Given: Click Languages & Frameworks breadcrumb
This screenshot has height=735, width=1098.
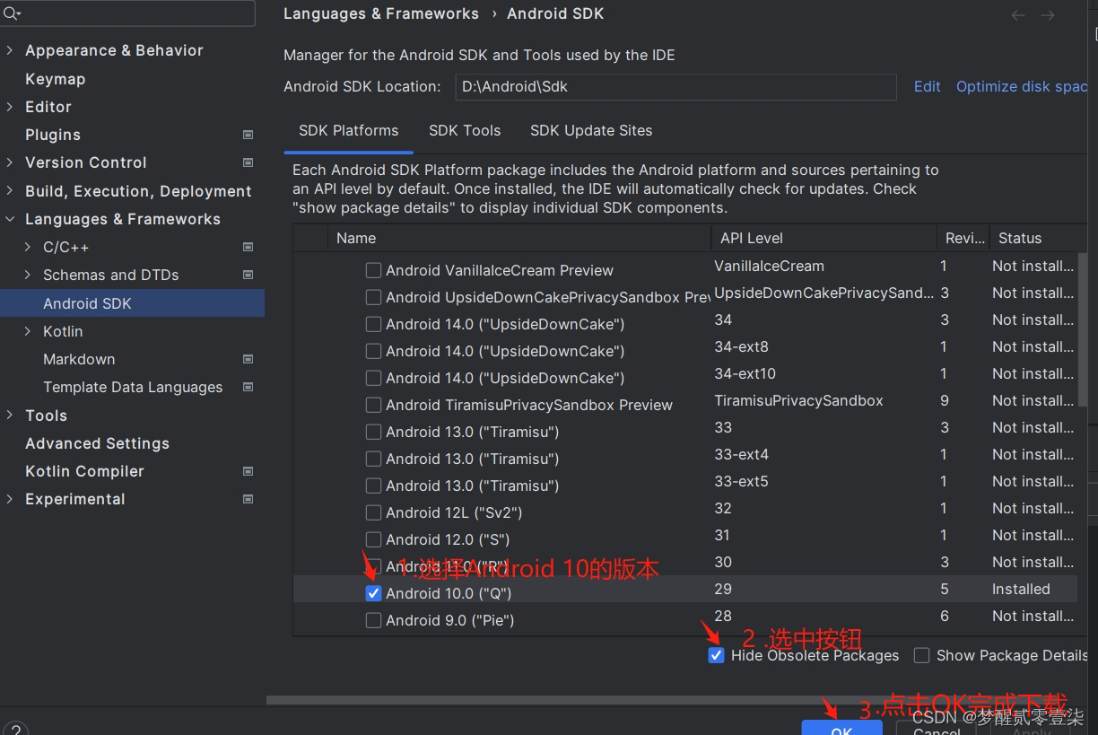Looking at the screenshot, I should click(381, 13).
